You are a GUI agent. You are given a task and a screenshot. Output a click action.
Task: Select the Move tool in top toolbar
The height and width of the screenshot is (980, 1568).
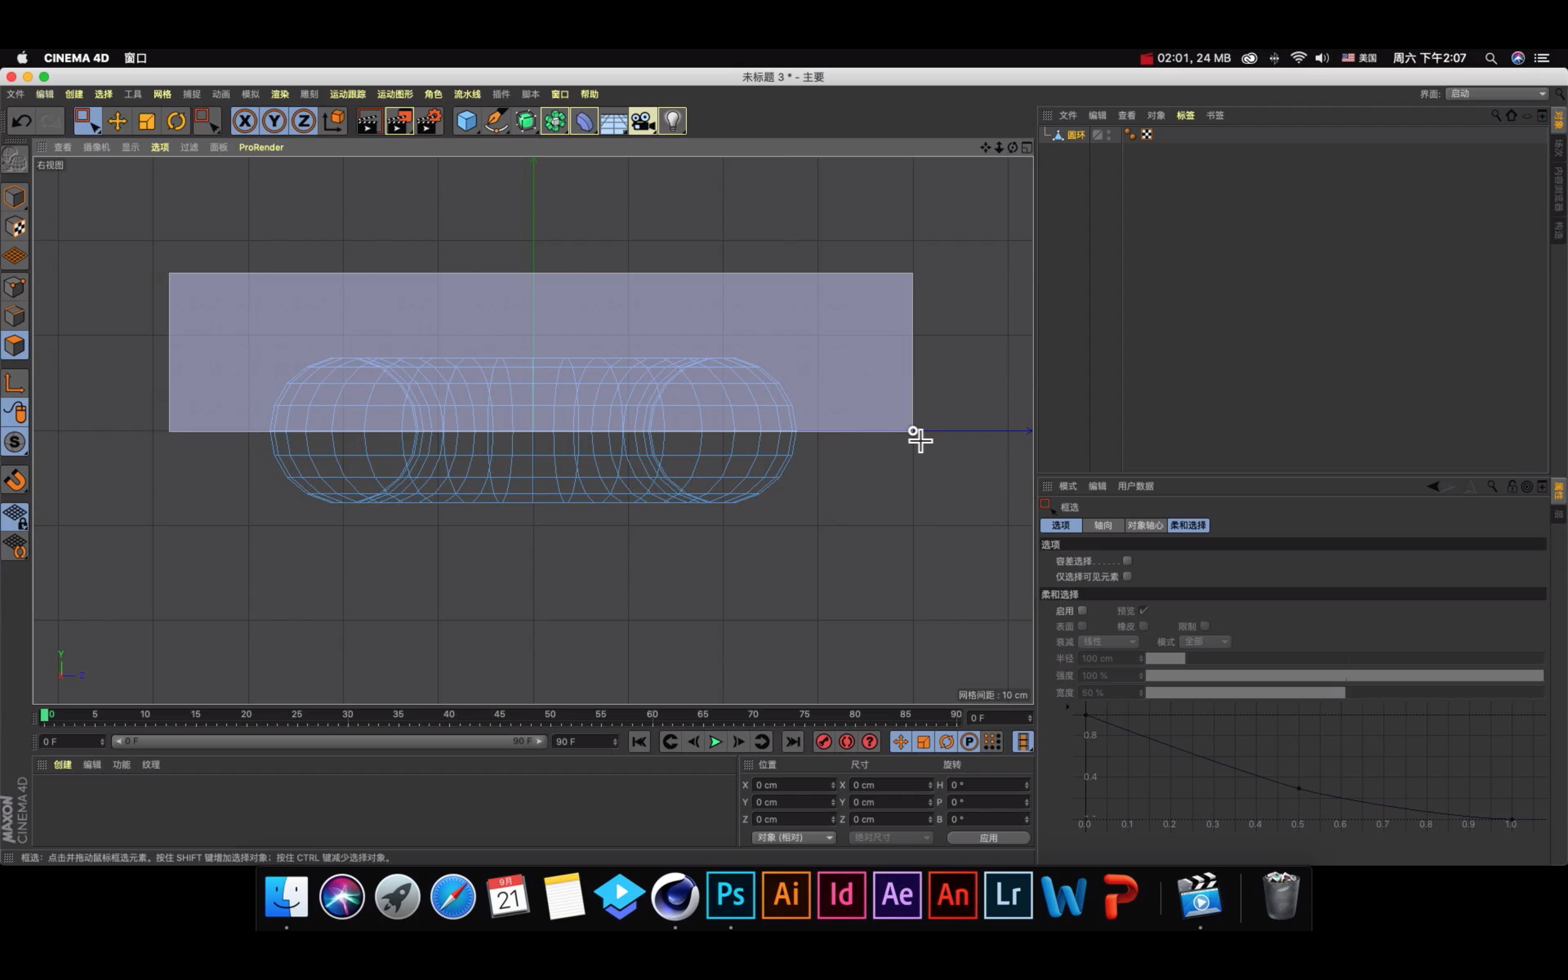point(117,121)
